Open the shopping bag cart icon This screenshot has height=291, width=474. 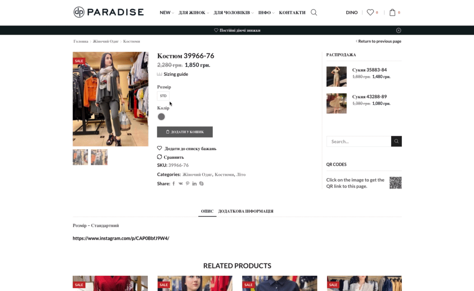coord(392,12)
